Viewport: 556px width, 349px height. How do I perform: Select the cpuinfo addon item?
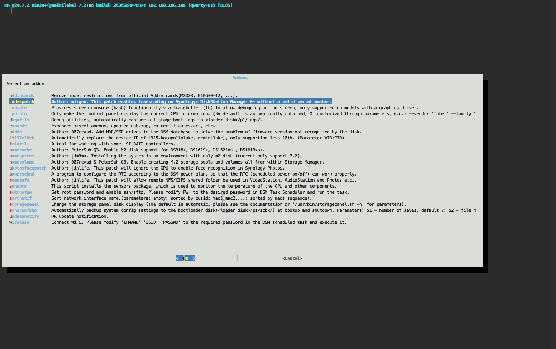coord(18,114)
